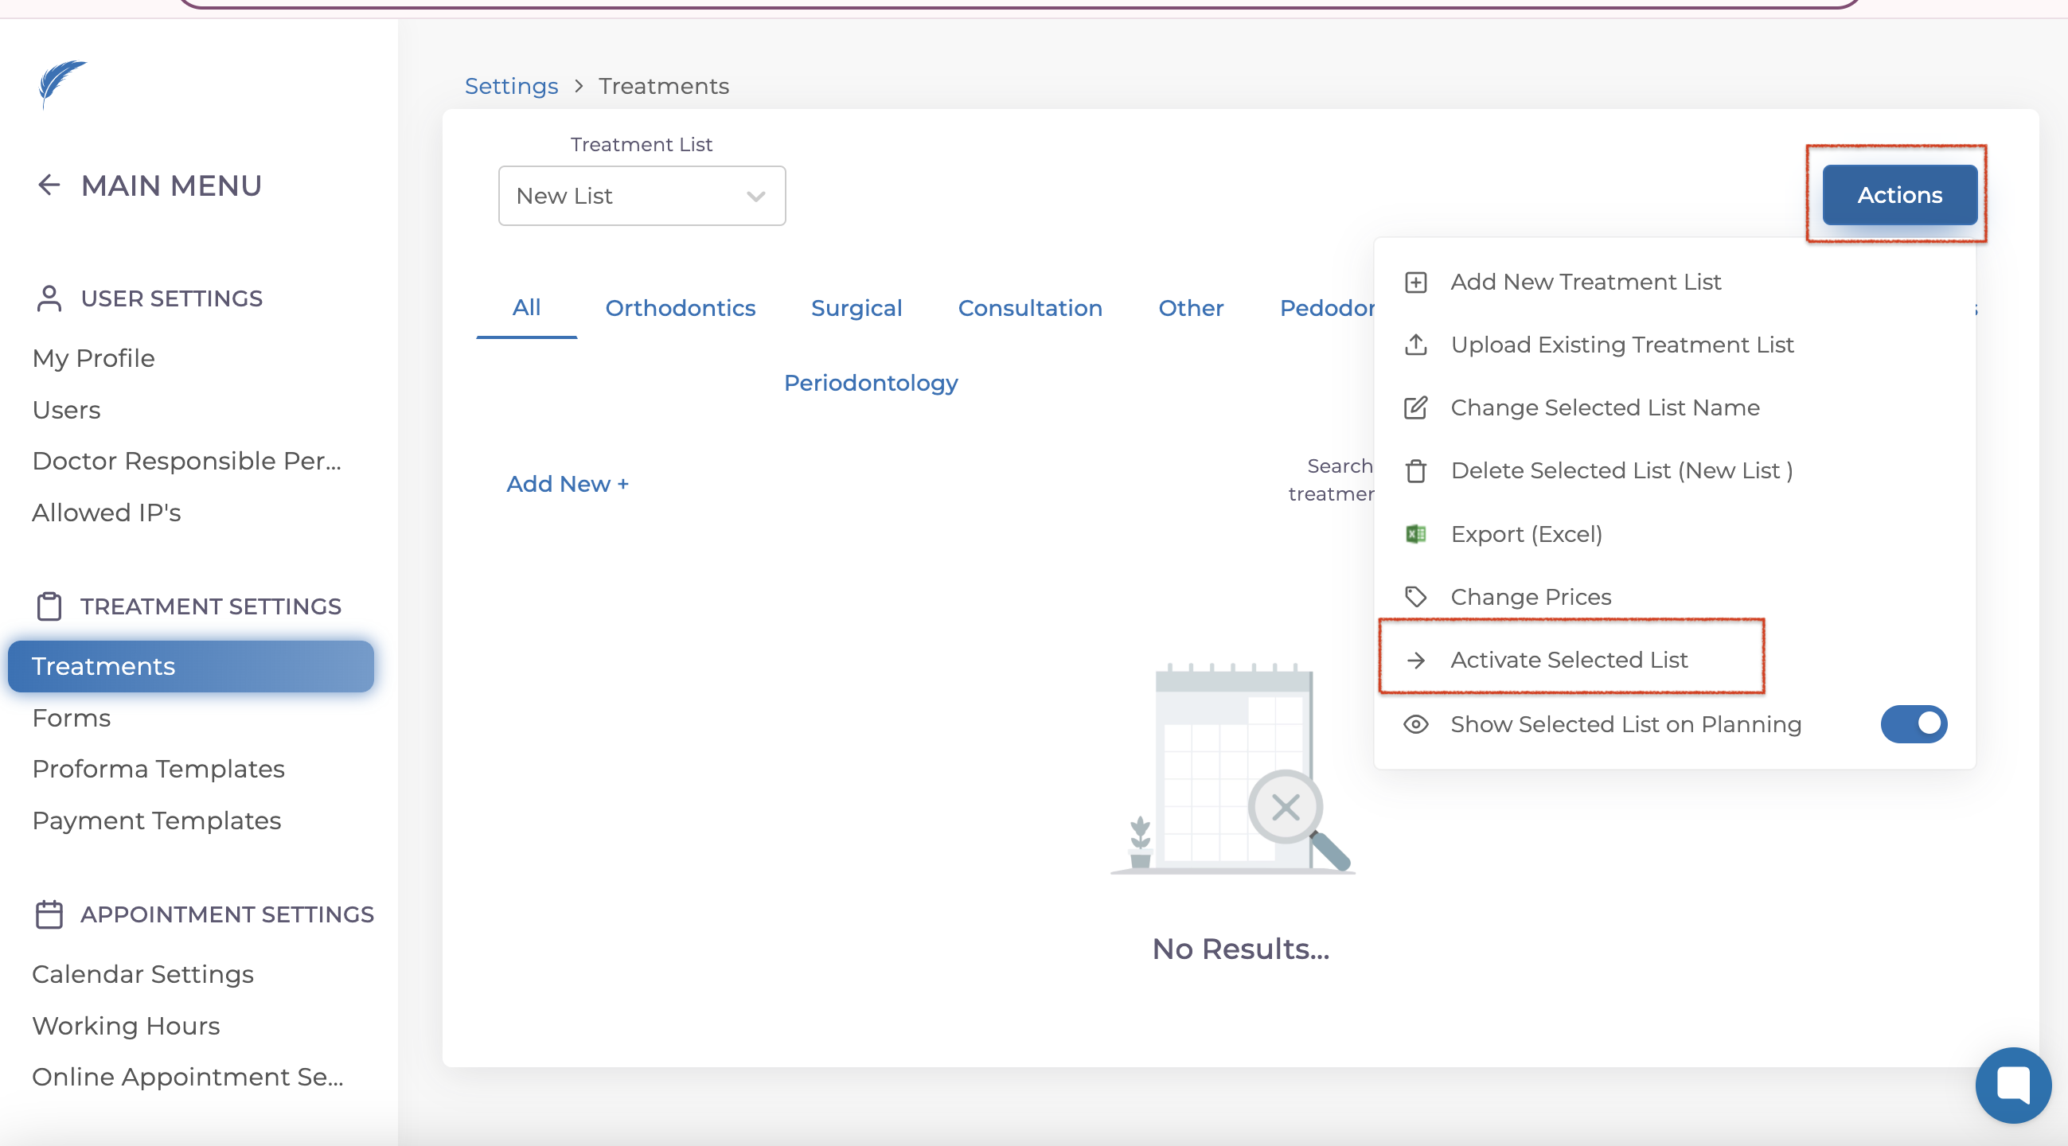Screen dimensions: 2068x1146
Task: Select Activate Selected List menu entry
Action: click(1568, 660)
